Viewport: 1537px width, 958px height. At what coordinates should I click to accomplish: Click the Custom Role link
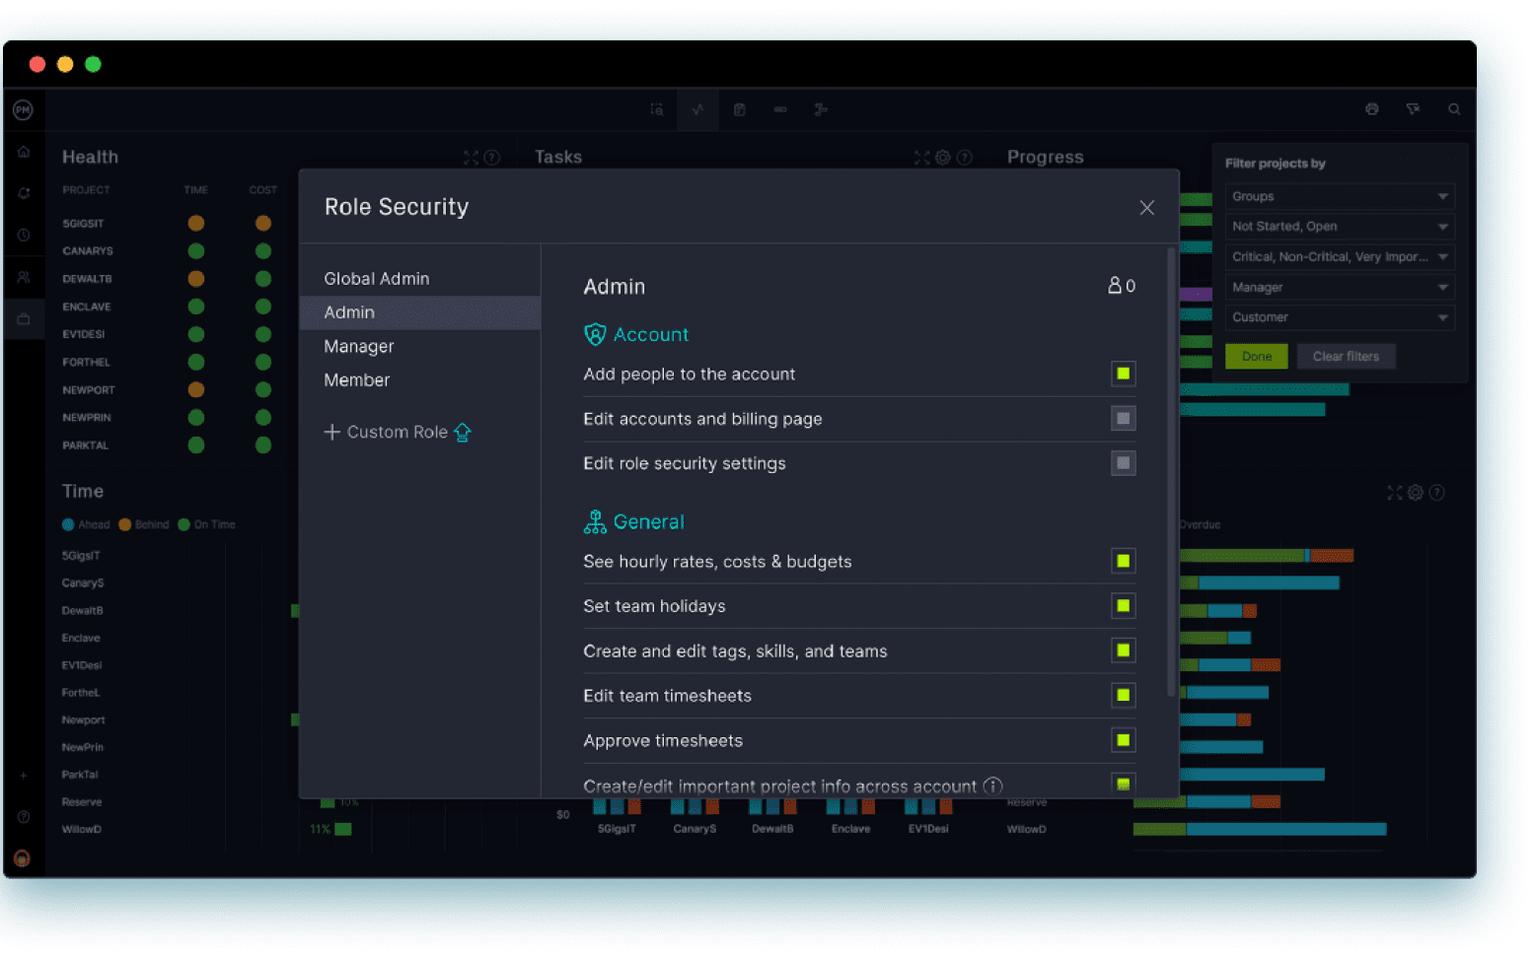click(x=397, y=432)
